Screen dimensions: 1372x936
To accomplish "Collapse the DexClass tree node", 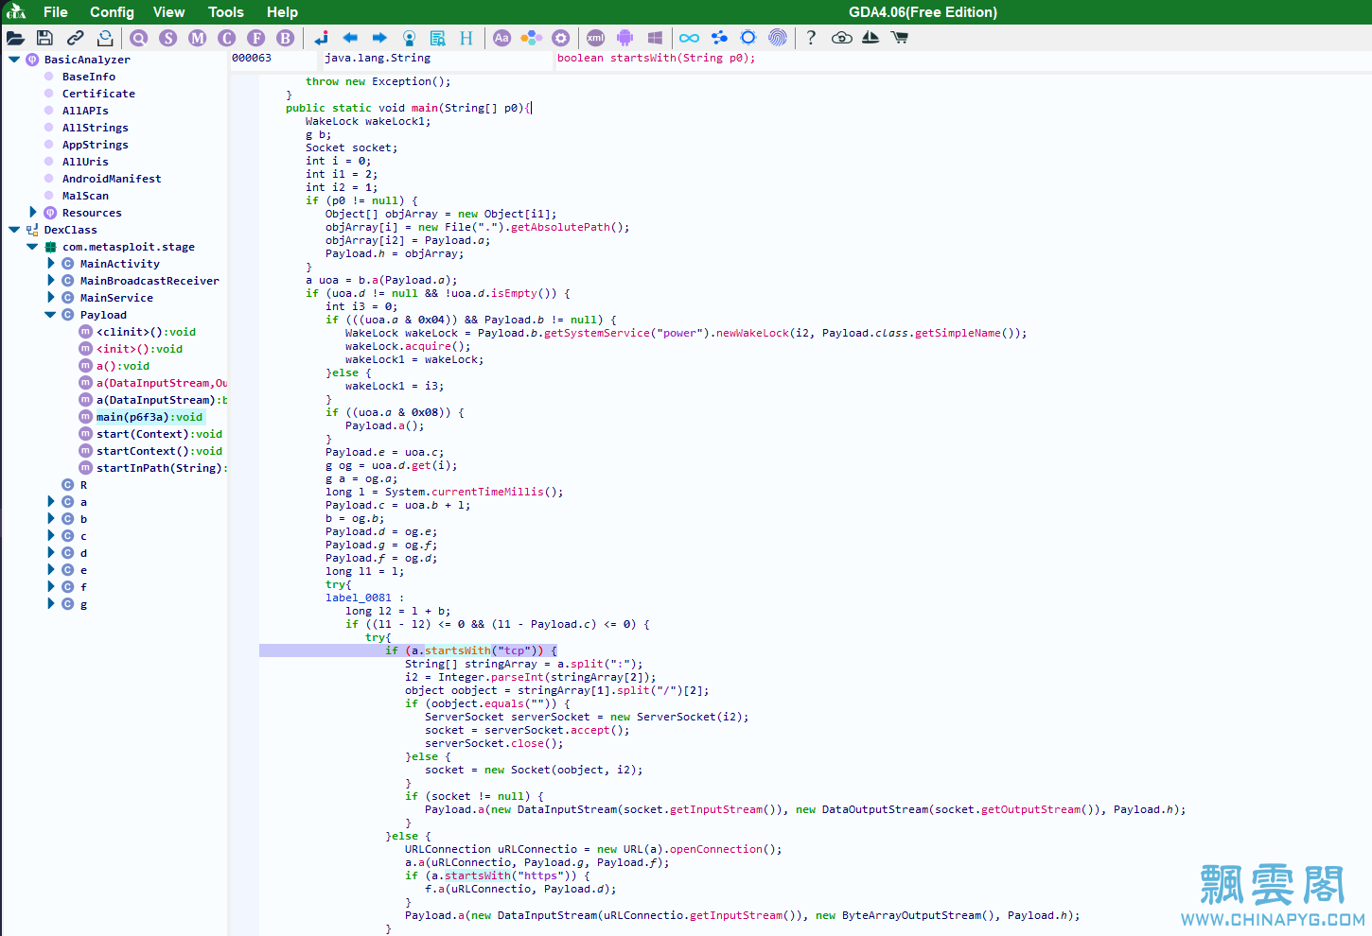I will 14,230.
